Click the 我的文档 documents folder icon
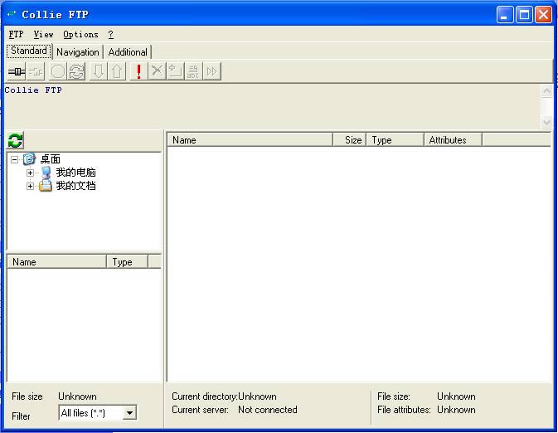558x433 pixels. [46, 186]
